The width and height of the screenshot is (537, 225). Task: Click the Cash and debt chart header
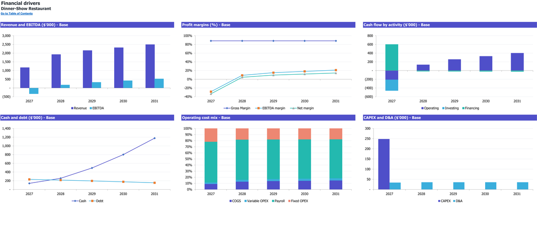(x=87, y=117)
